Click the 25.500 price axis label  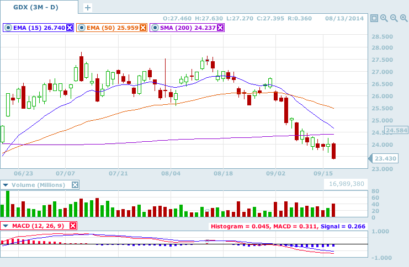coord(382,108)
